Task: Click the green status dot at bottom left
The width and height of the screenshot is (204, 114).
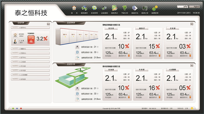Action: (x=13, y=108)
